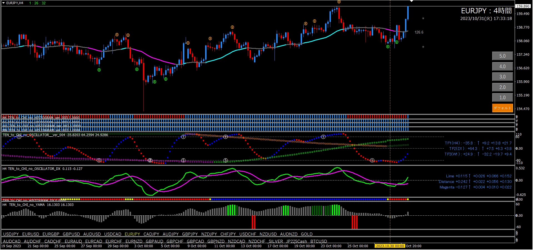The width and height of the screenshot is (533, 250).
Task: Load the GBPCHF chart
Action: tap(175, 241)
